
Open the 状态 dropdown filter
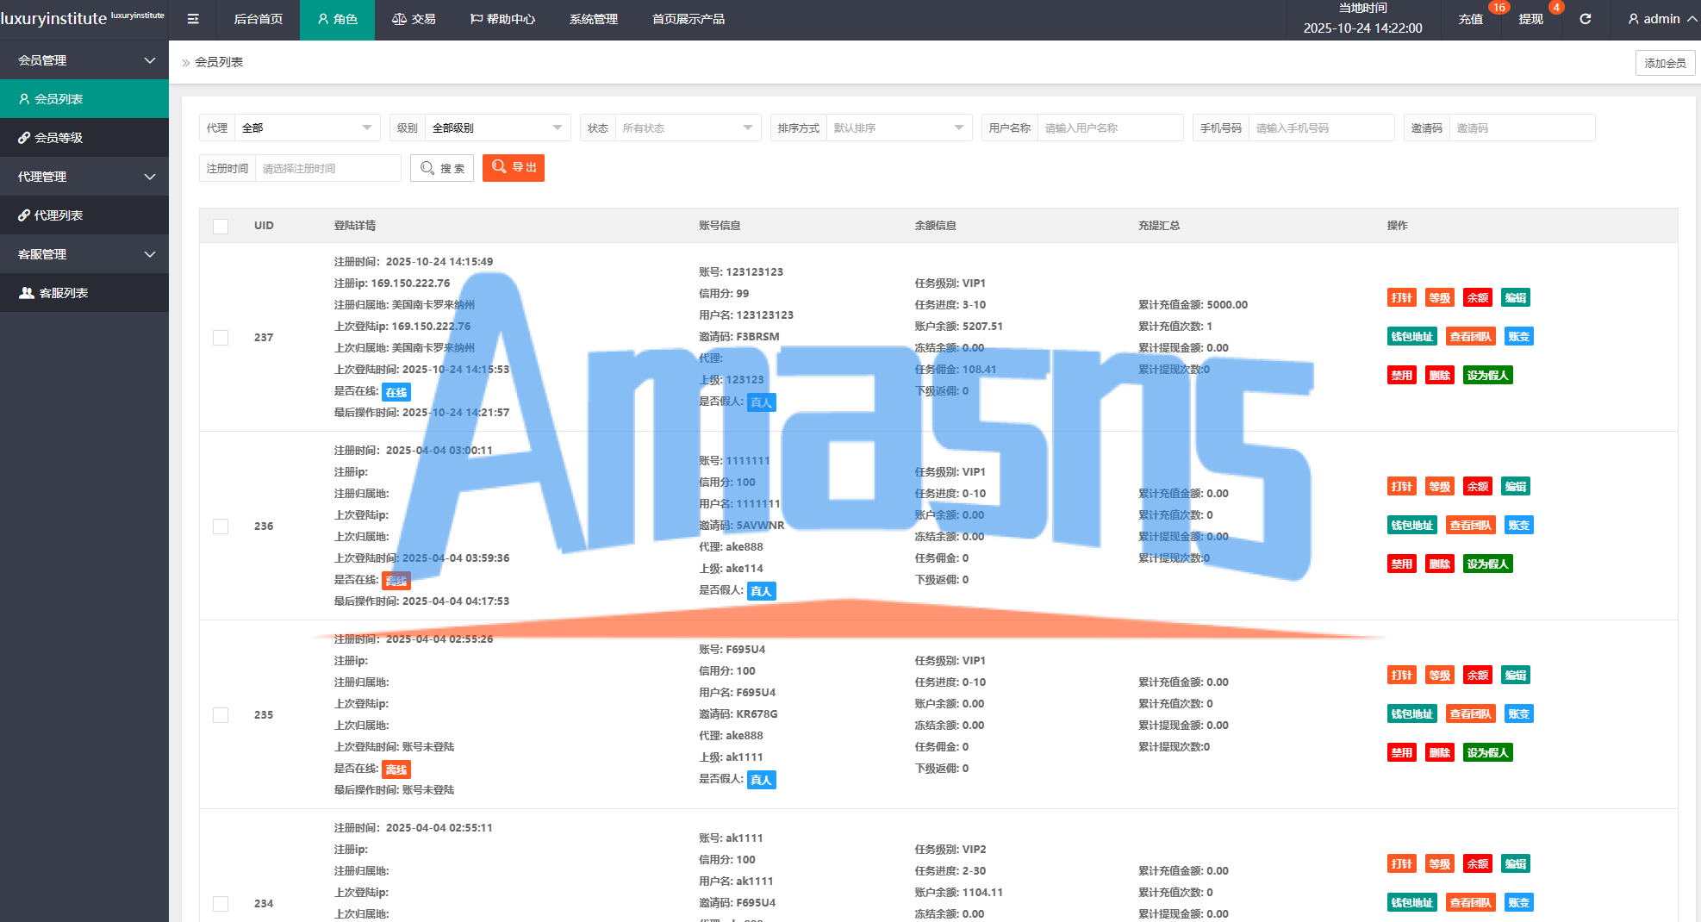(x=687, y=128)
